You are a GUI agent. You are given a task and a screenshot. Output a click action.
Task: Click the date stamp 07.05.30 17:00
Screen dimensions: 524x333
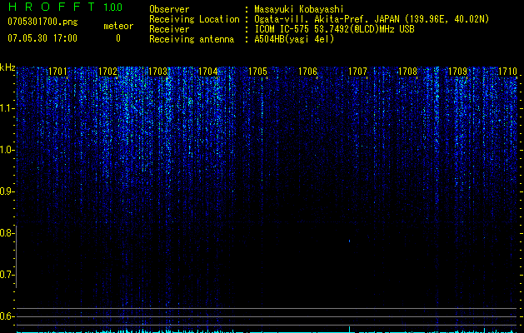click(x=42, y=38)
